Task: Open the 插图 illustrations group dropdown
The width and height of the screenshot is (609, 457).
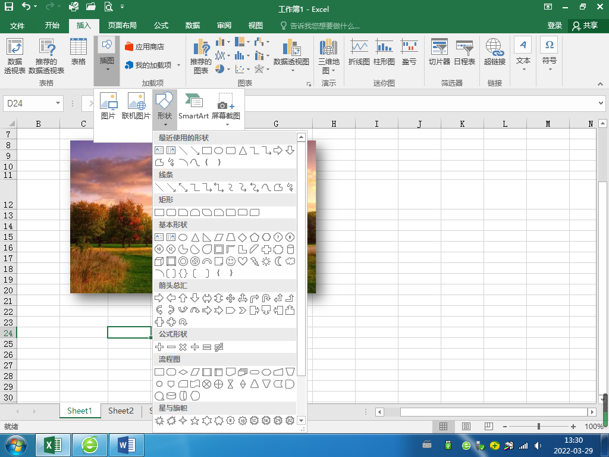Action: [x=107, y=60]
